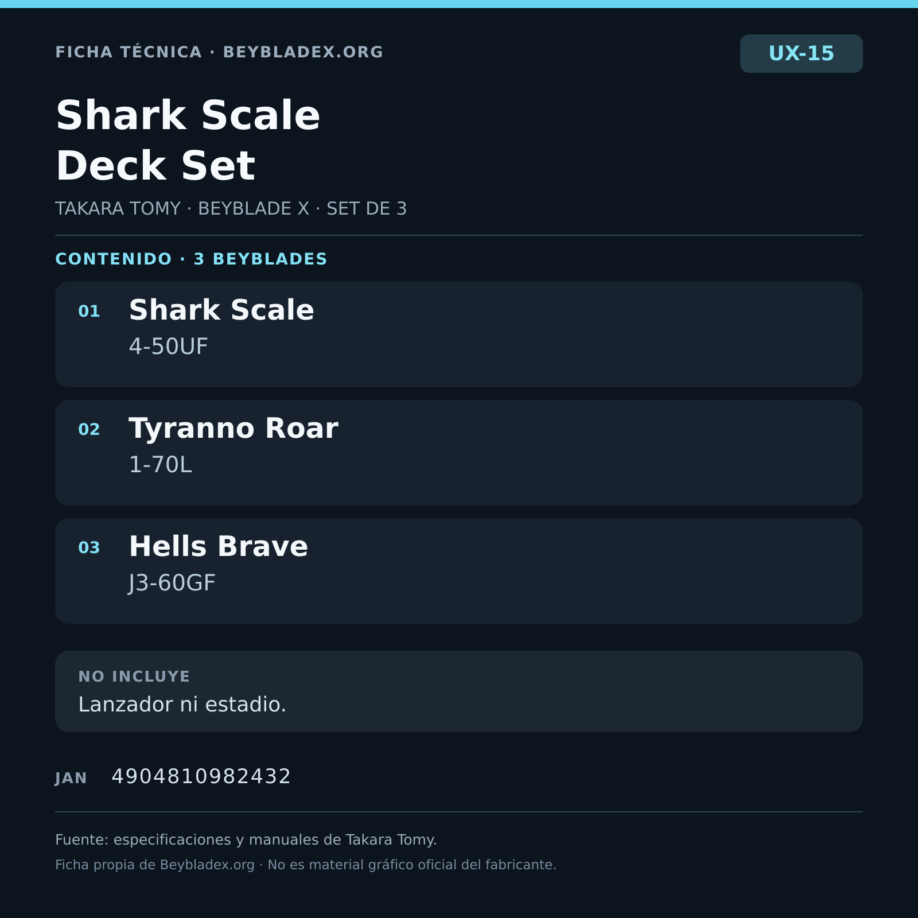The width and height of the screenshot is (918, 918).
Task: Click the Ficha propia de Beybladex.org disclaimer
Action: pyautogui.click(x=305, y=865)
